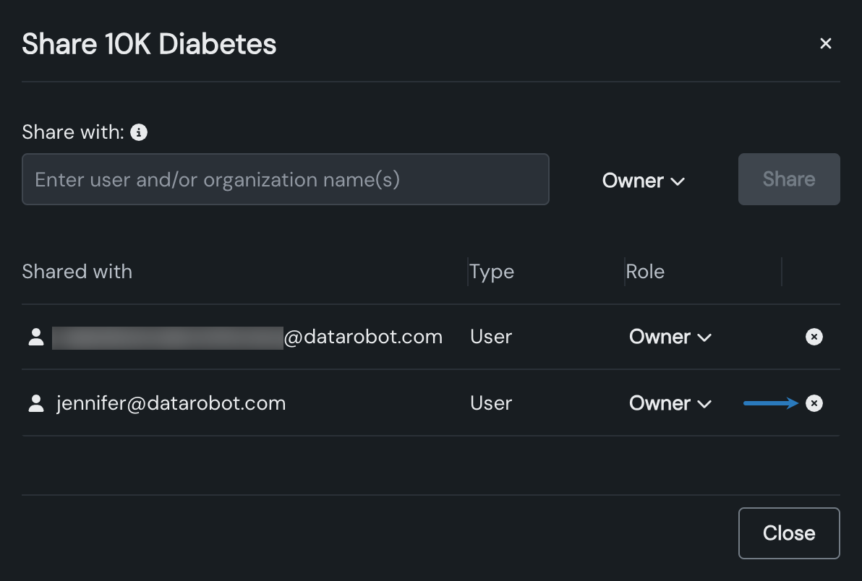Change role dropdown for jennifer@datarobot.com

(670, 403)
